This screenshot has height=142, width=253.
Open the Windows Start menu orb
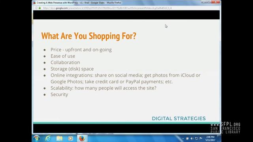pos(36,138)
